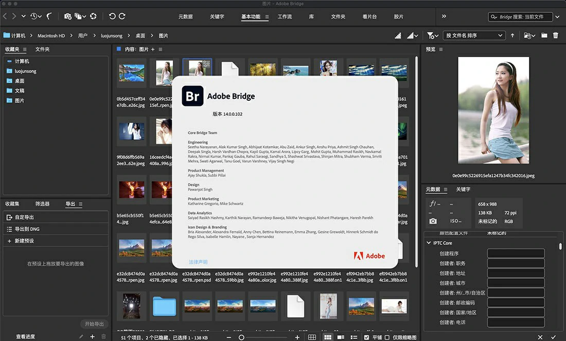Add export preset with plus icon

(x=93, y=337)
